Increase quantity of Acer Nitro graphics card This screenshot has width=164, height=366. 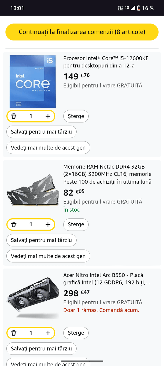coord(48,333)
